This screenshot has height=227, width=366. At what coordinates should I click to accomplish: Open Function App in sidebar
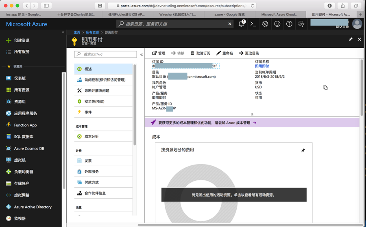[22, 125]
